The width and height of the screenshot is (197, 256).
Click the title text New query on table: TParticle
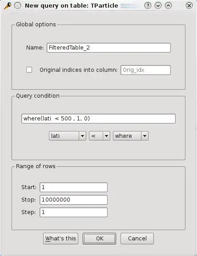coord(72,6)
